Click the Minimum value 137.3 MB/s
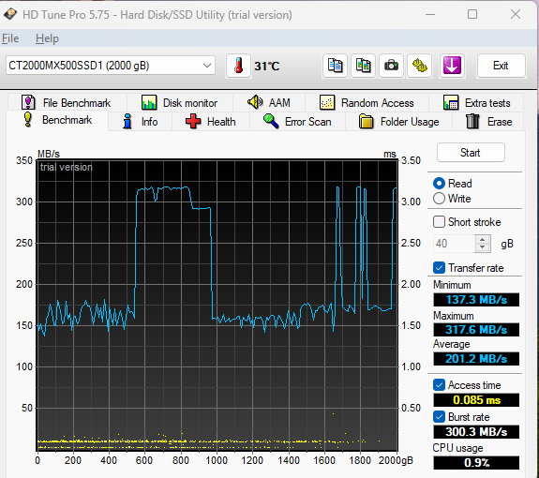Viewport: 539px width, 478px height. 476,300
